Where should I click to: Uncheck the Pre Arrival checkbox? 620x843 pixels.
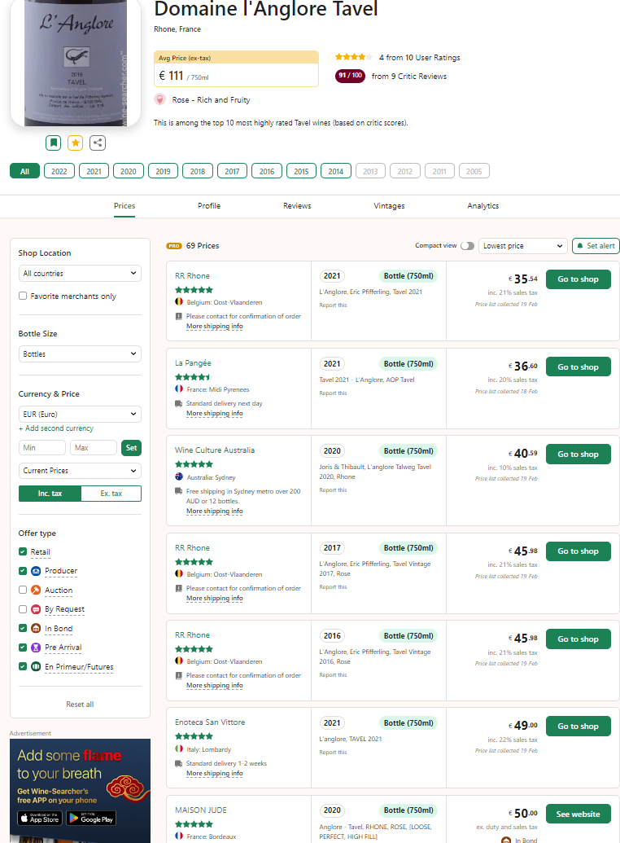[x=23, y=648]
